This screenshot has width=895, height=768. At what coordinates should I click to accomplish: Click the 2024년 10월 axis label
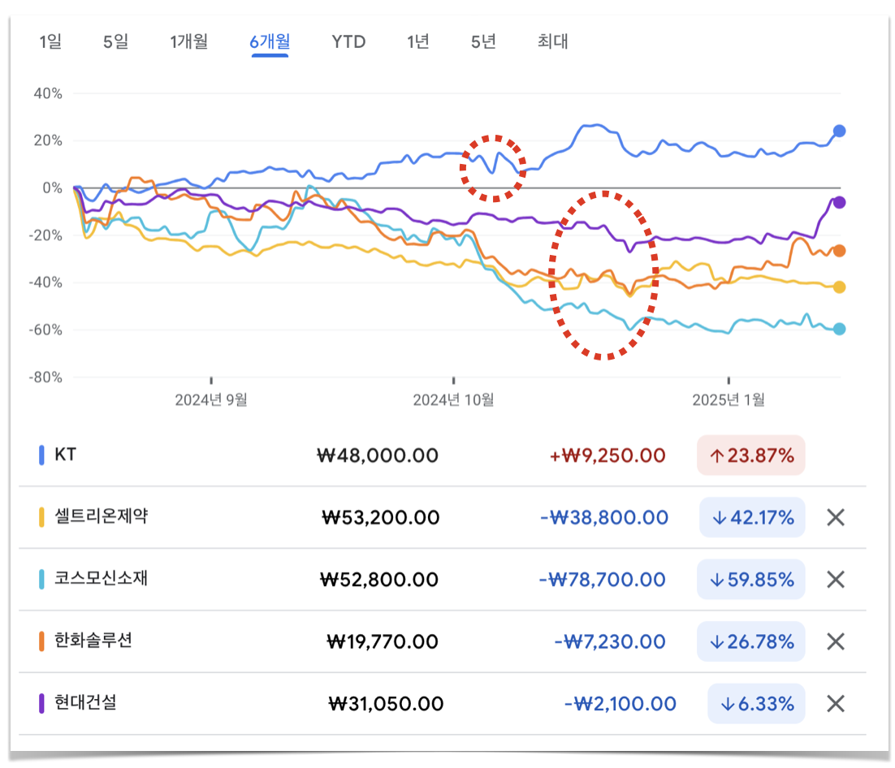point(453,400)
